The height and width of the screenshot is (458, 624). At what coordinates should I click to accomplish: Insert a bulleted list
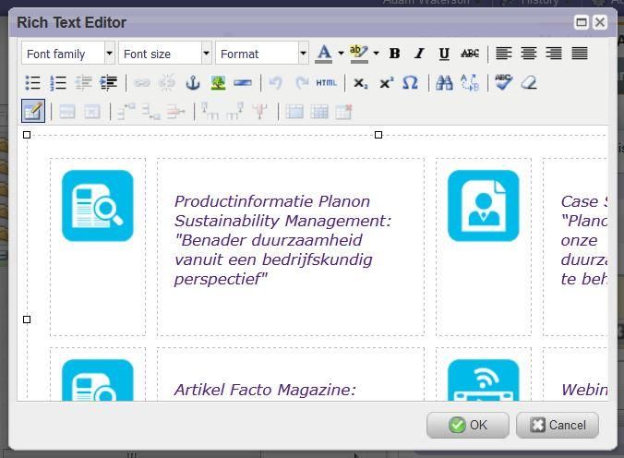pos(32,83)
